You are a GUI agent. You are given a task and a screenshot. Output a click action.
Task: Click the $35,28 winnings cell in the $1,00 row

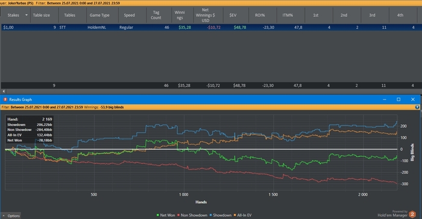(x=184, y=27)
